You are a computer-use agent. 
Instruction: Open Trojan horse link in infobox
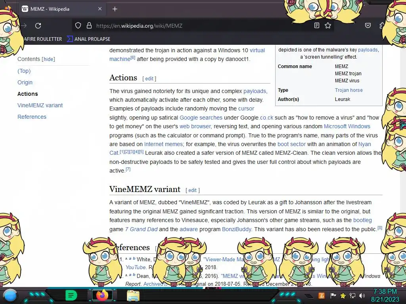click(x=349, y=90)
